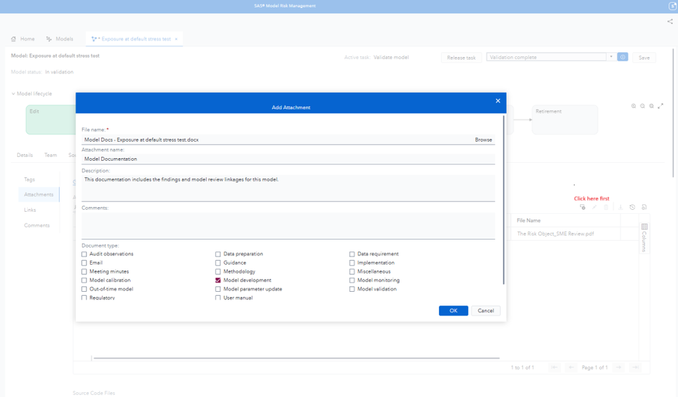Check the Guidance box
Viewport: 678px width, 397px height.
pyautogui.click(x=218, y=263)
